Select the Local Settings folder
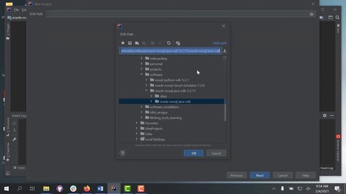This screenshot has width=346, height=194. 155,139
